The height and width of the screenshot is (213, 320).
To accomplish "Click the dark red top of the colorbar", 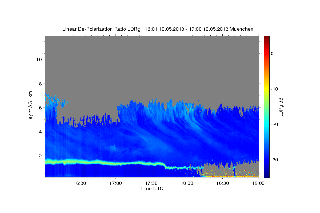I will (x=267, y=38).
